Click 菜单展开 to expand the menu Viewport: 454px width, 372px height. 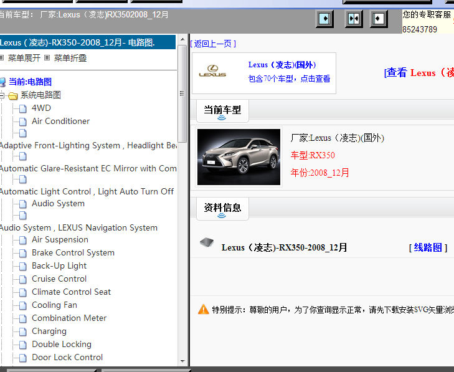point(24,58)
